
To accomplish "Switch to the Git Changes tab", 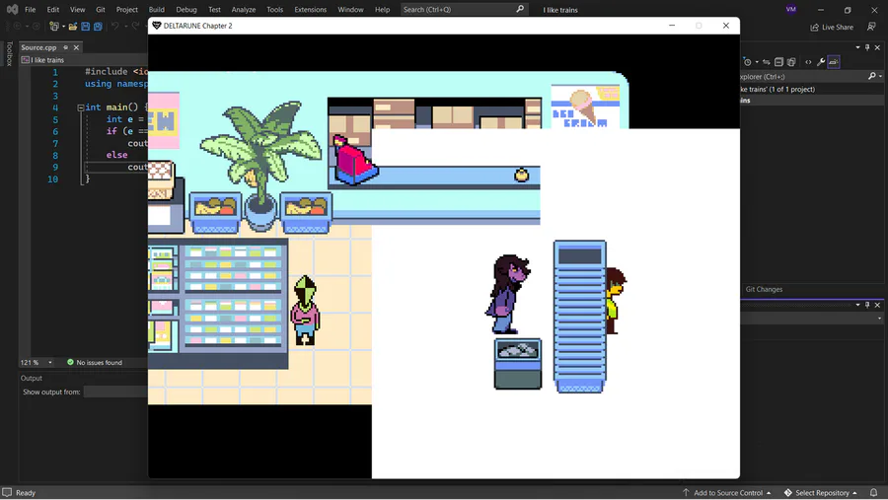I will point(764,289).
